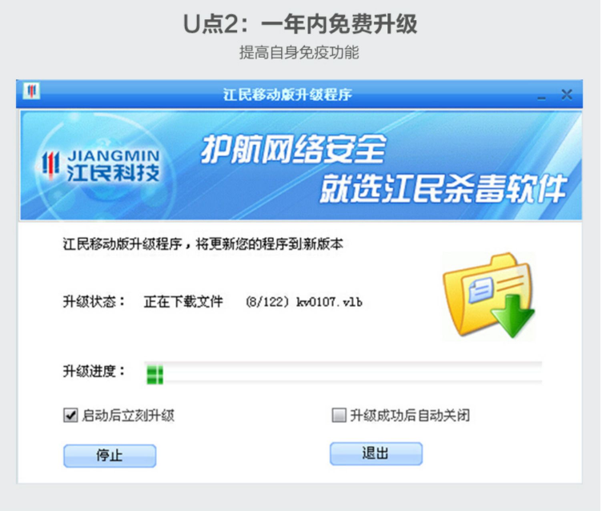Close the upgrade program window
This screenshot has height=511, width=606.
pyautogui.click(x=566, y=95)
